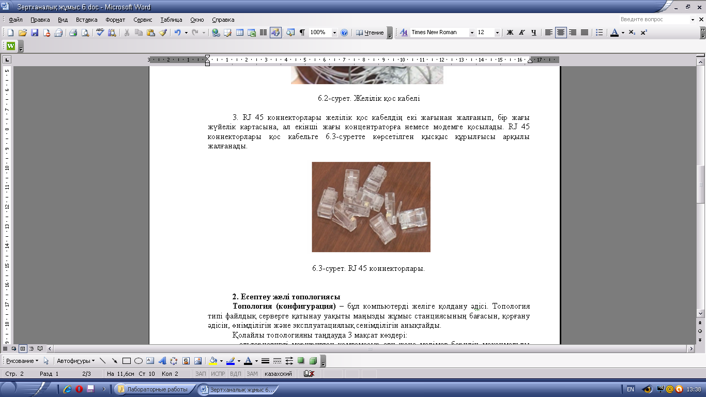Viewport: 706px width, 397px height.
Task: Click the vertical scrollbar down arrow
Action: (700, 313)
